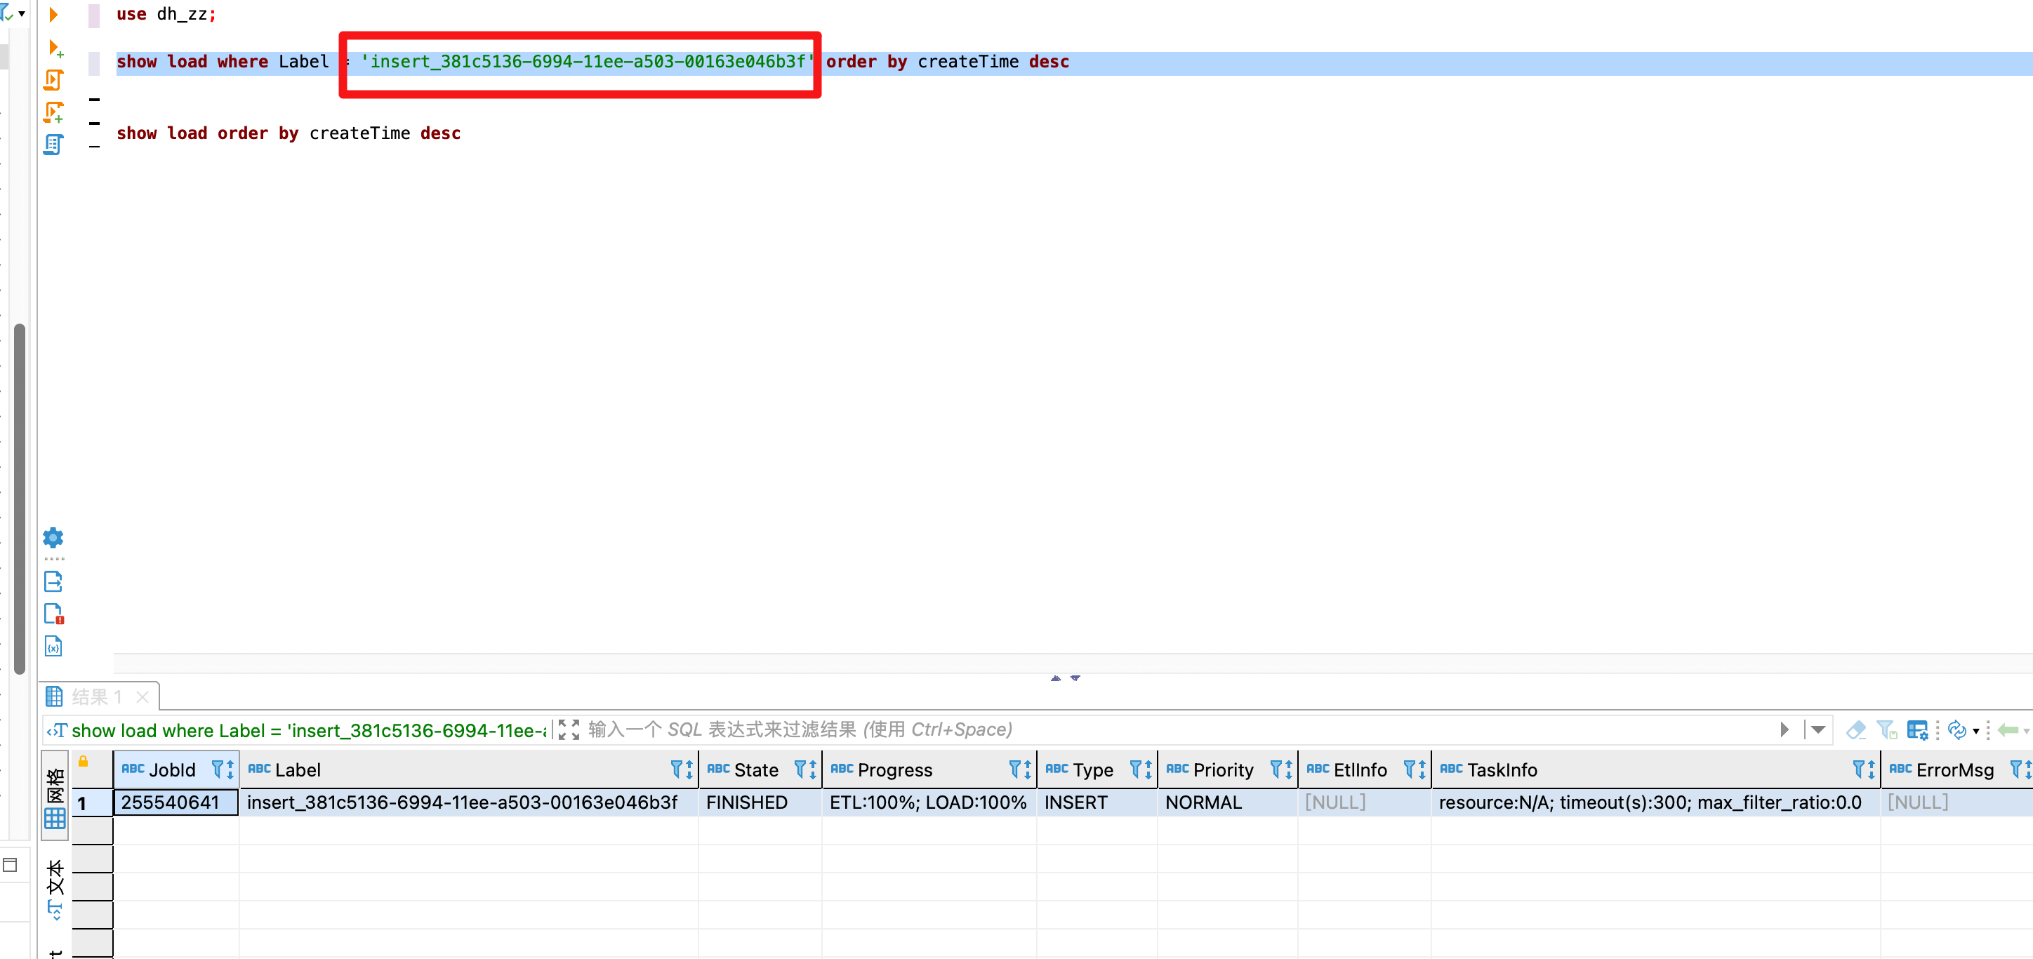Click the Explain execution plan icon
Screen dimensions: 2033x959
click(53, 145)
